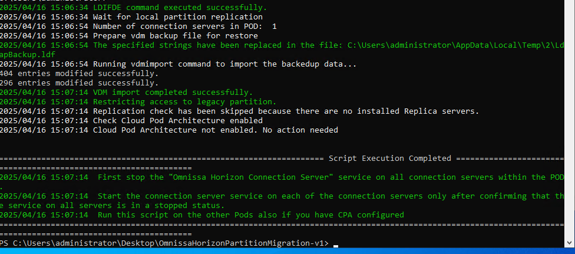The image size is (575, 254).
Task: Click '404 entries modified successfully.'
Action: (79, 74)
